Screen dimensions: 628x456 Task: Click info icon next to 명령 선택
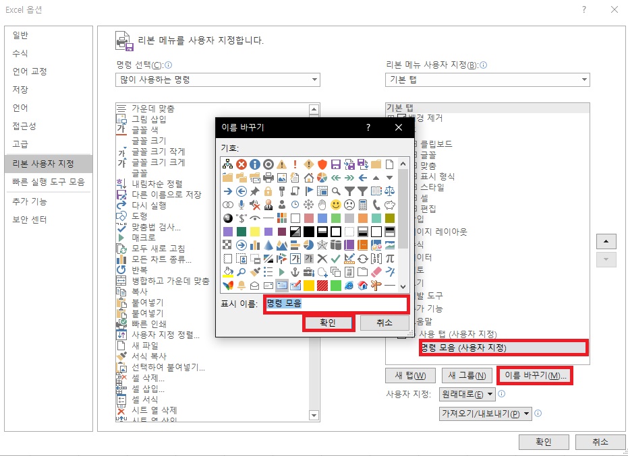click(x=169, y=65)
